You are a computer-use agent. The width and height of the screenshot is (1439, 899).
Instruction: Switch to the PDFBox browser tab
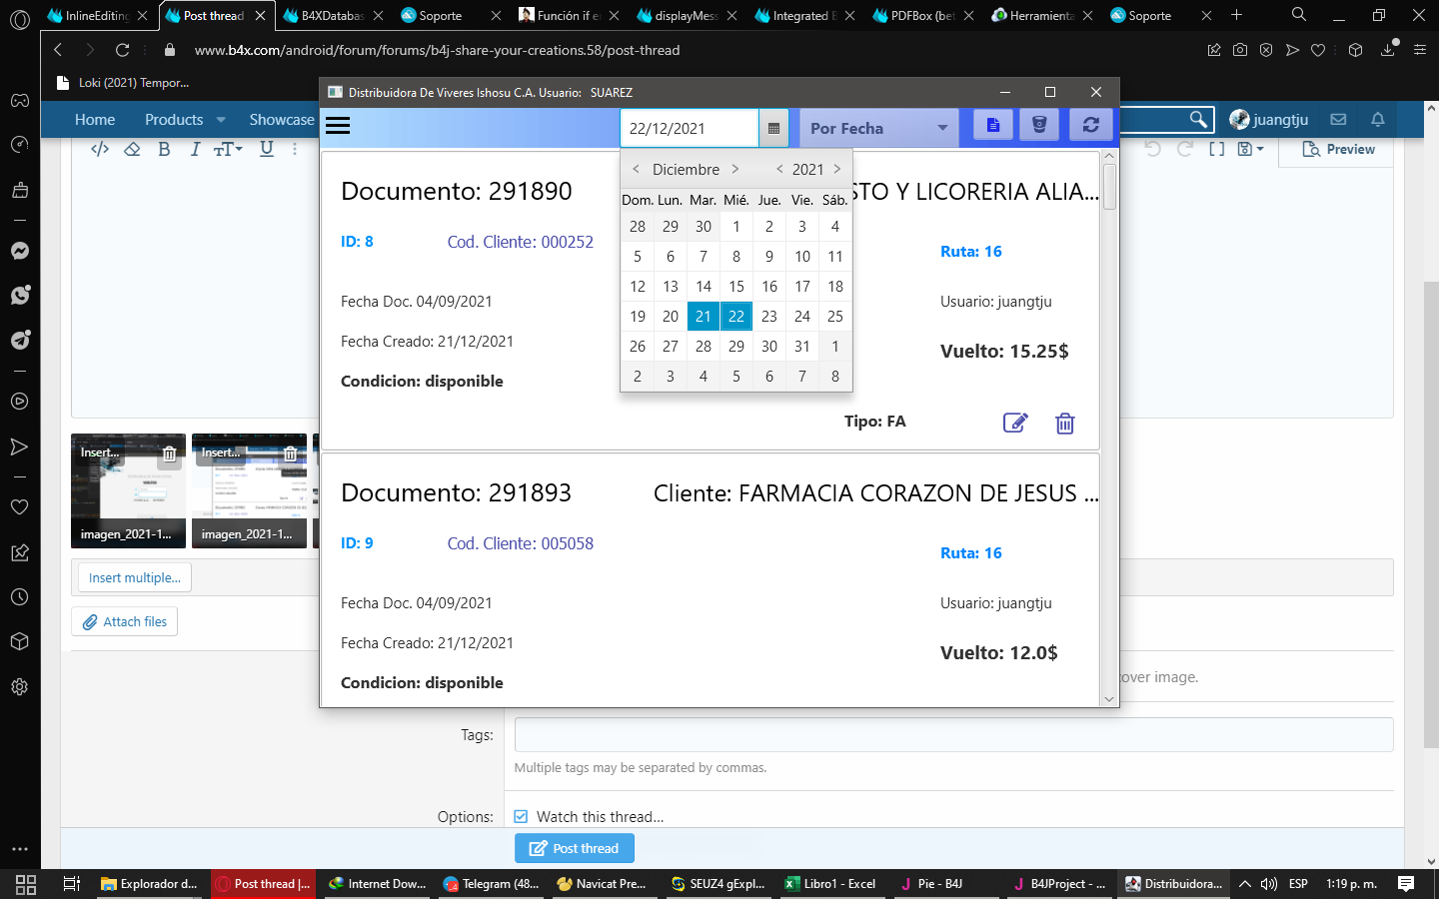pyautogui.click(x=924, y=16)
